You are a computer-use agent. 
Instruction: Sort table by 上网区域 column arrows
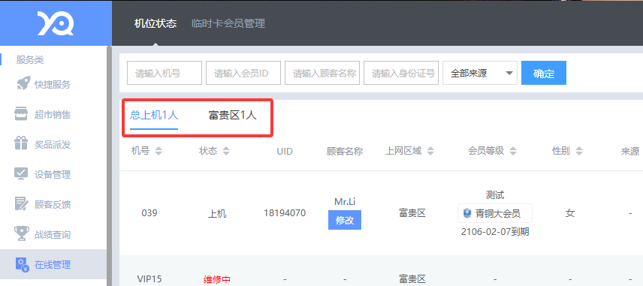pyautogui.click(x=430, y=151)
